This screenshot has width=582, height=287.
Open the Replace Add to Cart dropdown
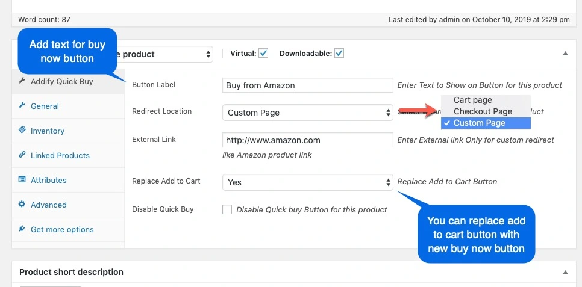307,182
